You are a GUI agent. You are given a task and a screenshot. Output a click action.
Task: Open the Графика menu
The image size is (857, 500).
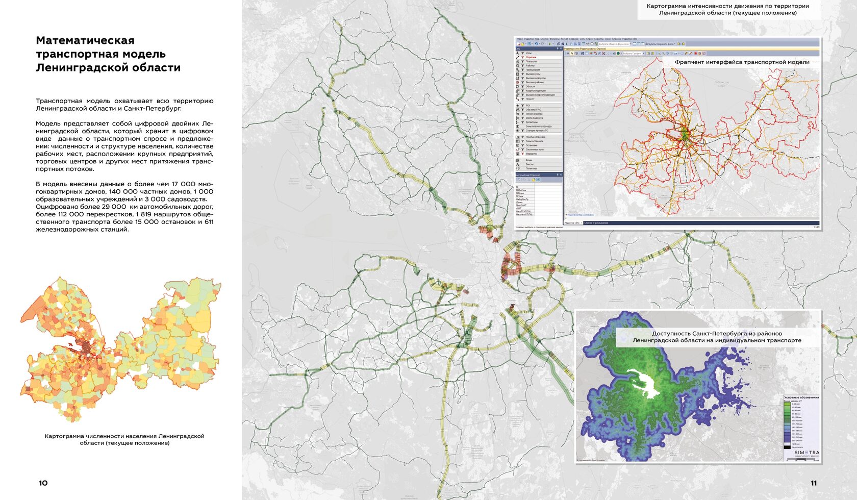[574, 39]
